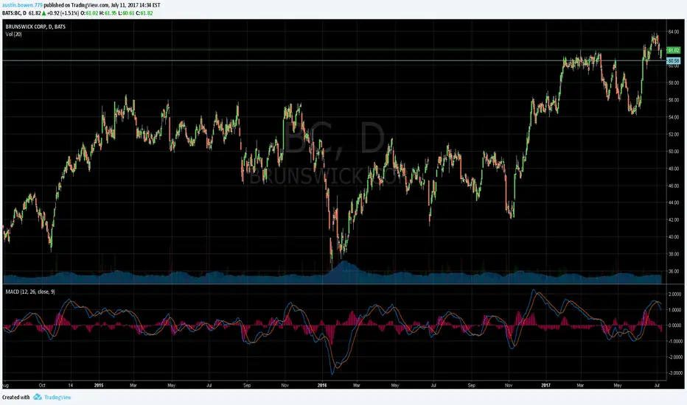Click the 44.00 price axis label
The height and width of the screenshot is (405, 687).
[x=674, y=202]
